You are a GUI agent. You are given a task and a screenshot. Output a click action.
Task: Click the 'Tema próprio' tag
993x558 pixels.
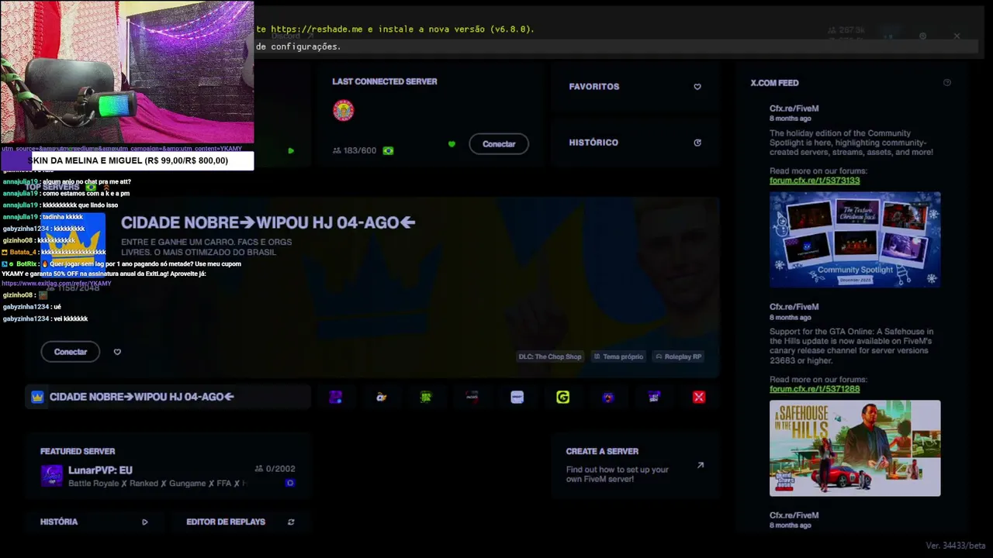pyautogui.click(x=618, y=356)
